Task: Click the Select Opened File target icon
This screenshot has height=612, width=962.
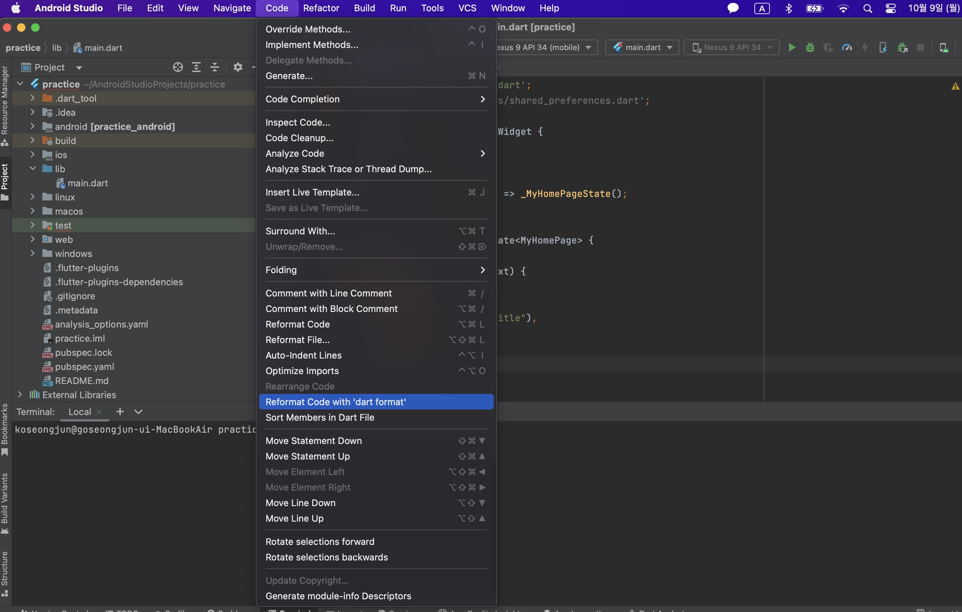Action: tap(178, 67)
